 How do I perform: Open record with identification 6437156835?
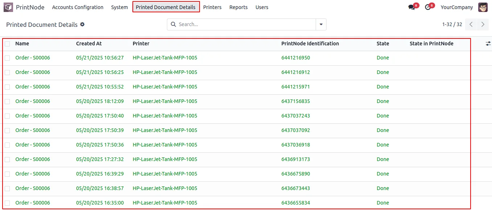coord(296,101)
